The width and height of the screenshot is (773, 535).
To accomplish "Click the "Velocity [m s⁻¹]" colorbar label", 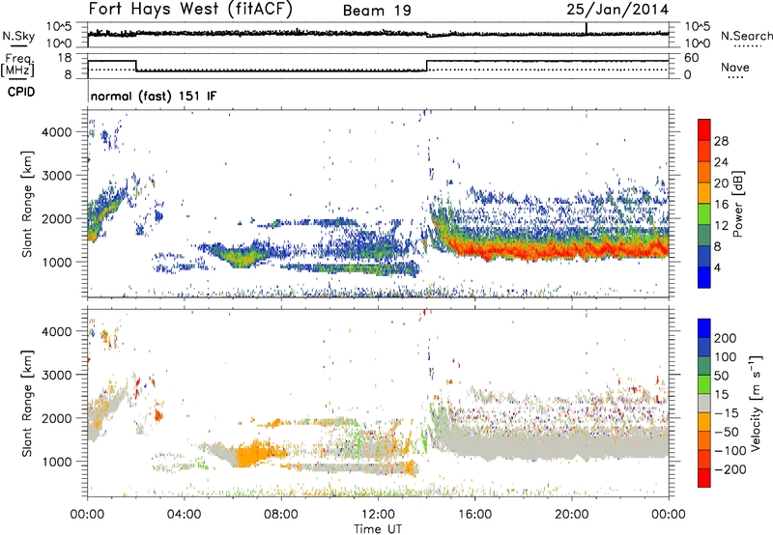I will pos(755,403).
